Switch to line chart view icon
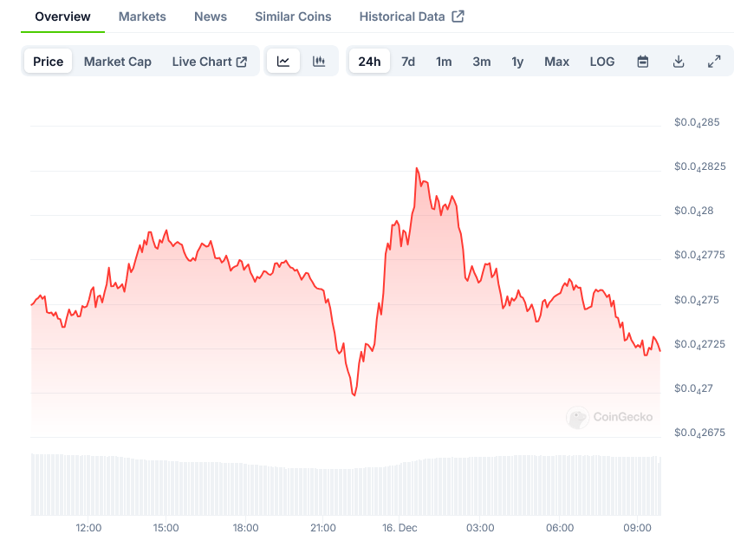Viewport: 734px width, 547px height. point(283,62)
